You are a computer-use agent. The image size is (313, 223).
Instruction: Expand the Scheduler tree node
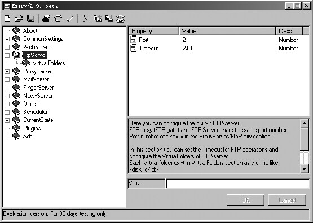[x=7, y=112]
